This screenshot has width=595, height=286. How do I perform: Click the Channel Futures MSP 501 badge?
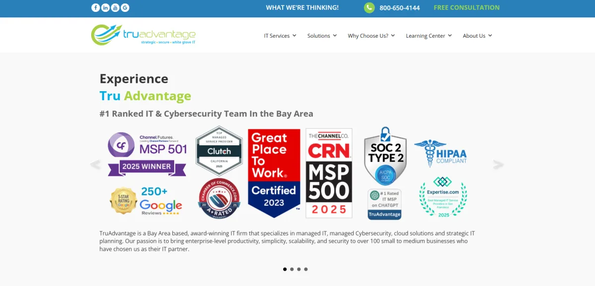(147, 154)
